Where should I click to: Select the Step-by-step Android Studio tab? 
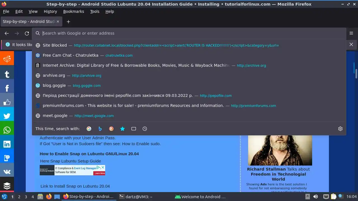coord(31,21)
